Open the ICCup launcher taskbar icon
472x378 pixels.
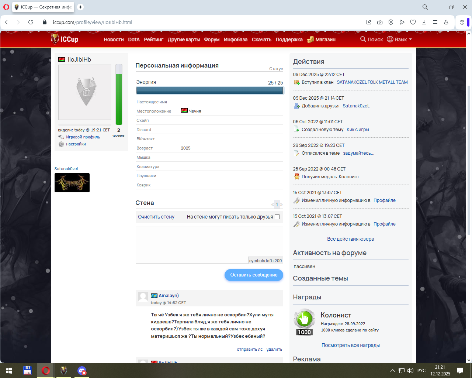[x=64, y=371]
